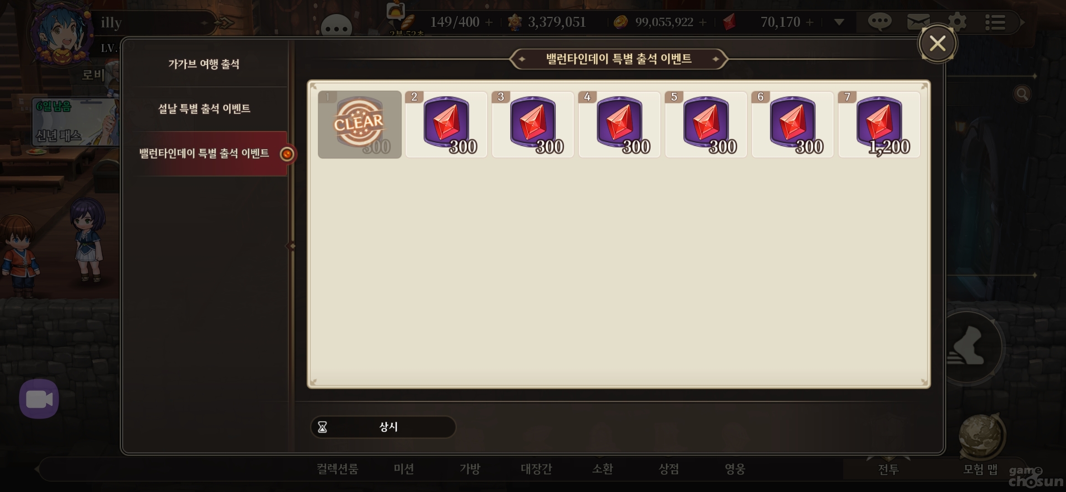The image size is (1066, 492).
Task: Select the 밸런타인데이 특별 출석 이벤트 tab
Action: [x=204, y=154]
